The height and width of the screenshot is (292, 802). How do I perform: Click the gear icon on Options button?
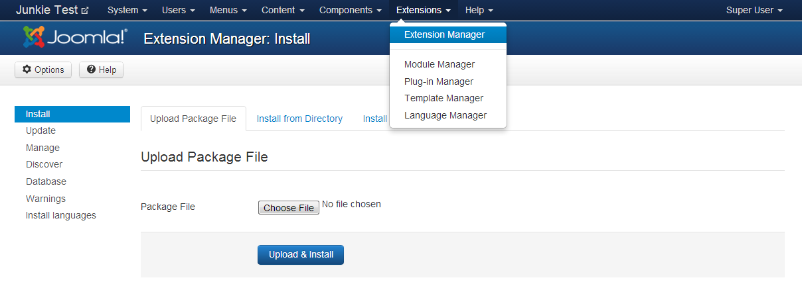(x=27, y=70)
